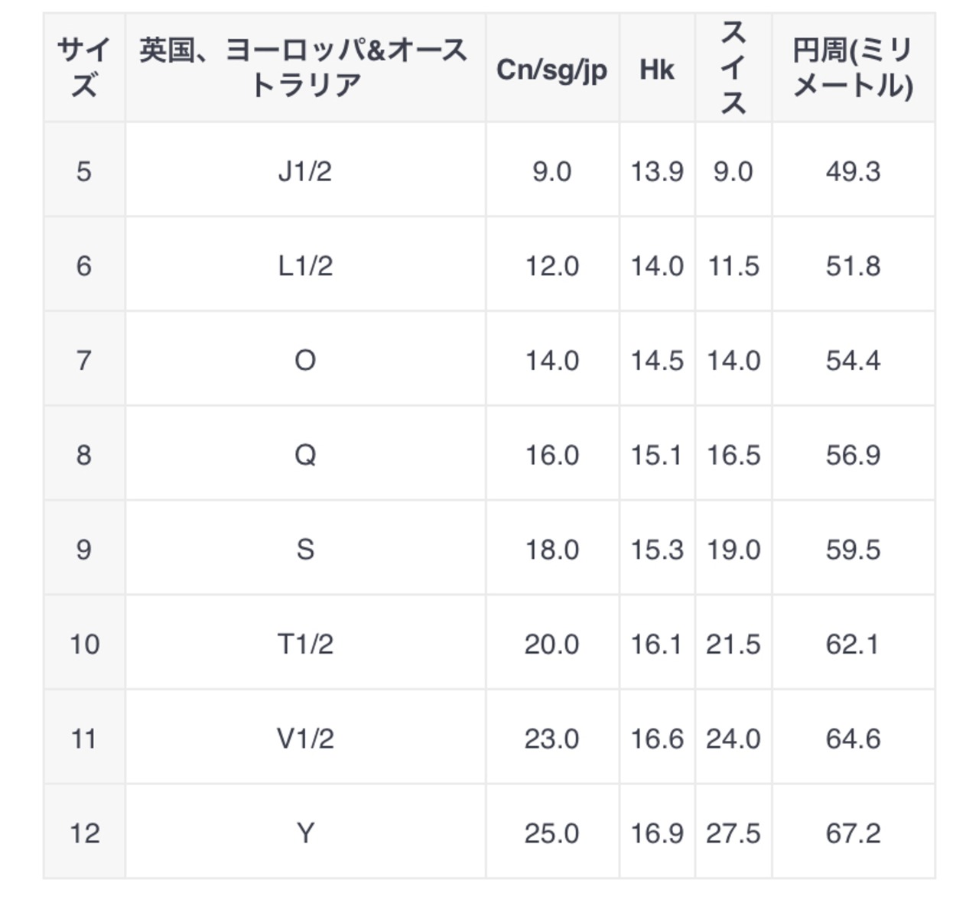The width and height of the screenshot is (979, 909).
Task: Click the 円周(ミリメートル) column header
Action: coord(853,68)
